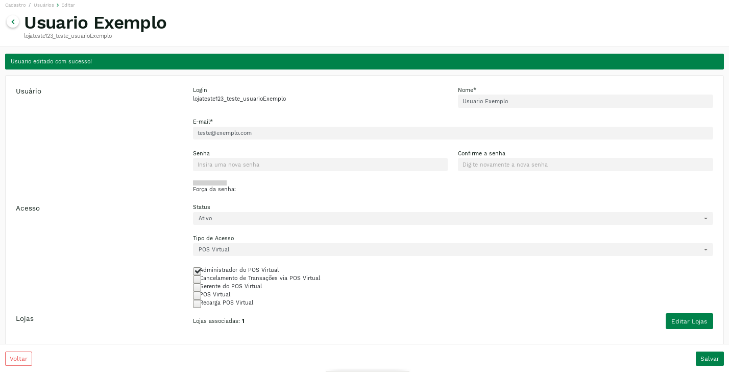This screenshot has height=372, width=729.
Task: Enable the POS Virtual checkbox
Action: pyautogui.click(x=197, y=295)
